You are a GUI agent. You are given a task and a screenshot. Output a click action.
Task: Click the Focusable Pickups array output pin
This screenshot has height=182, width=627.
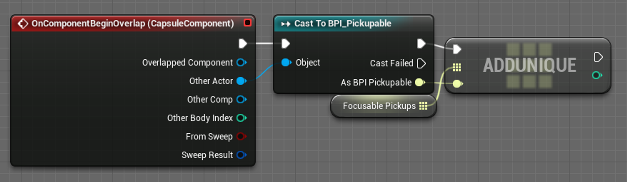coord(423,106)
